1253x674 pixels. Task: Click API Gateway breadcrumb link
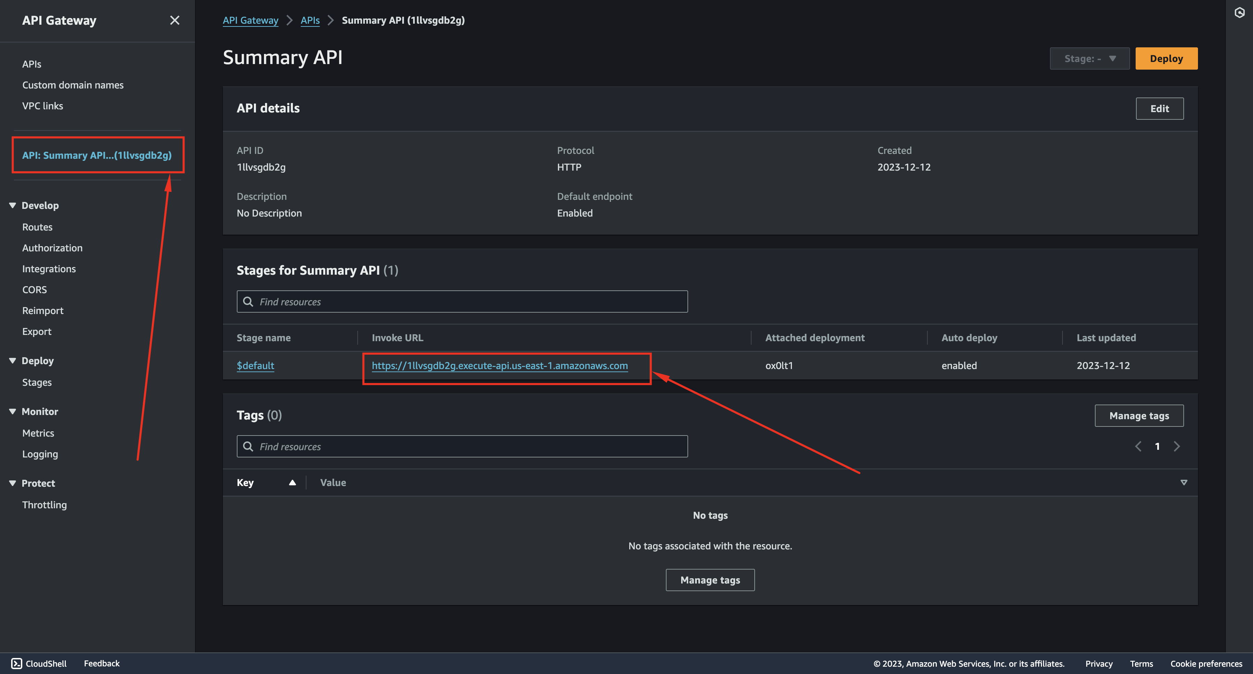click(250, 20)
